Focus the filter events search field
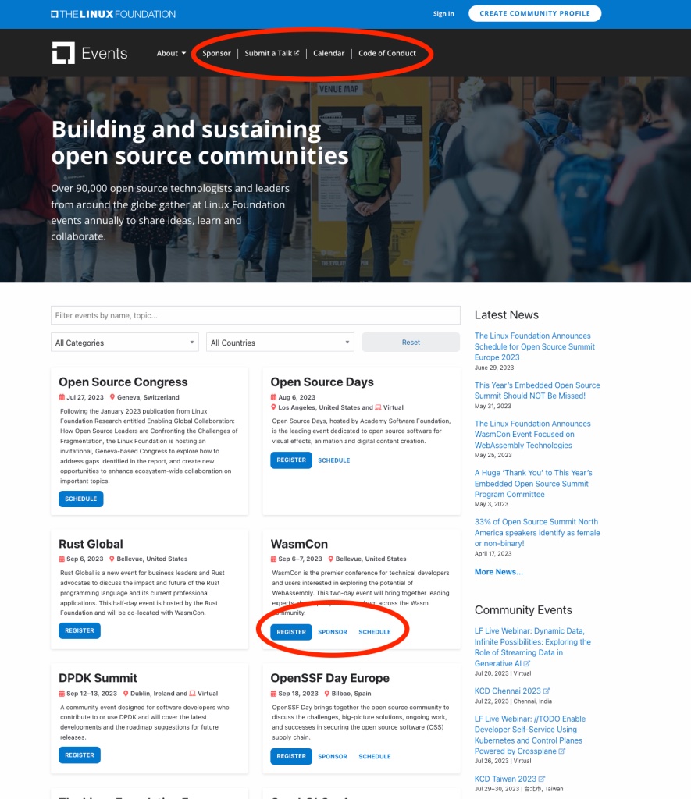691x799 pixels. point(255,315)
